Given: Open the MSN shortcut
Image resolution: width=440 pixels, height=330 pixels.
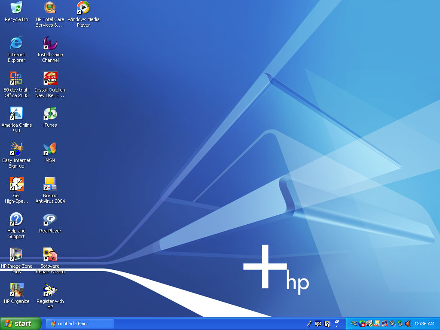Looking at the screenshot, I should click(50, 150).
